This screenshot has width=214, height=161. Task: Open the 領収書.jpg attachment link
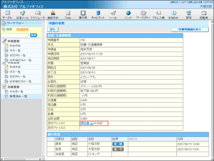point(87,124)
